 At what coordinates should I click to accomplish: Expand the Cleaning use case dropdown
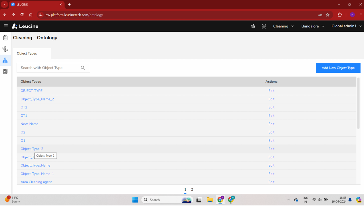[283, 26]
